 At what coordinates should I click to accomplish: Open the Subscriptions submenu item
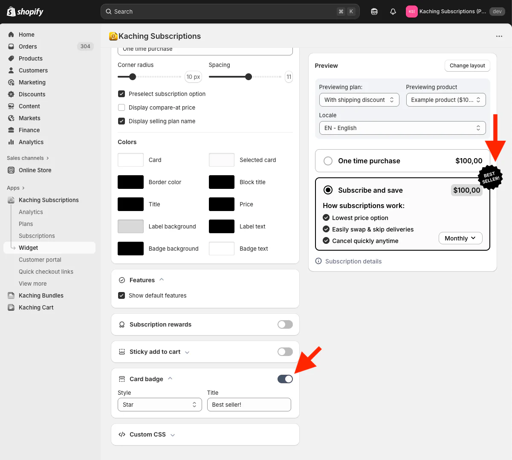tap(37, 236)
